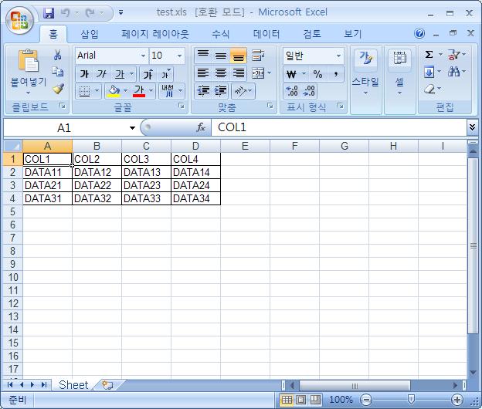Click the Cut scissors icon

click(x=58, y=56)
